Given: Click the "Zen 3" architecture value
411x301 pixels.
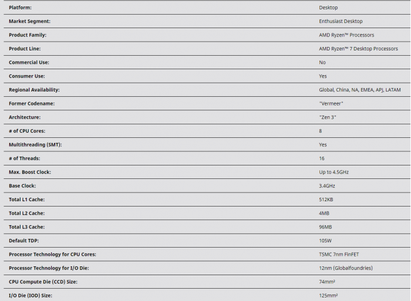Looking at the screenshot, I should tap(328, 117).
